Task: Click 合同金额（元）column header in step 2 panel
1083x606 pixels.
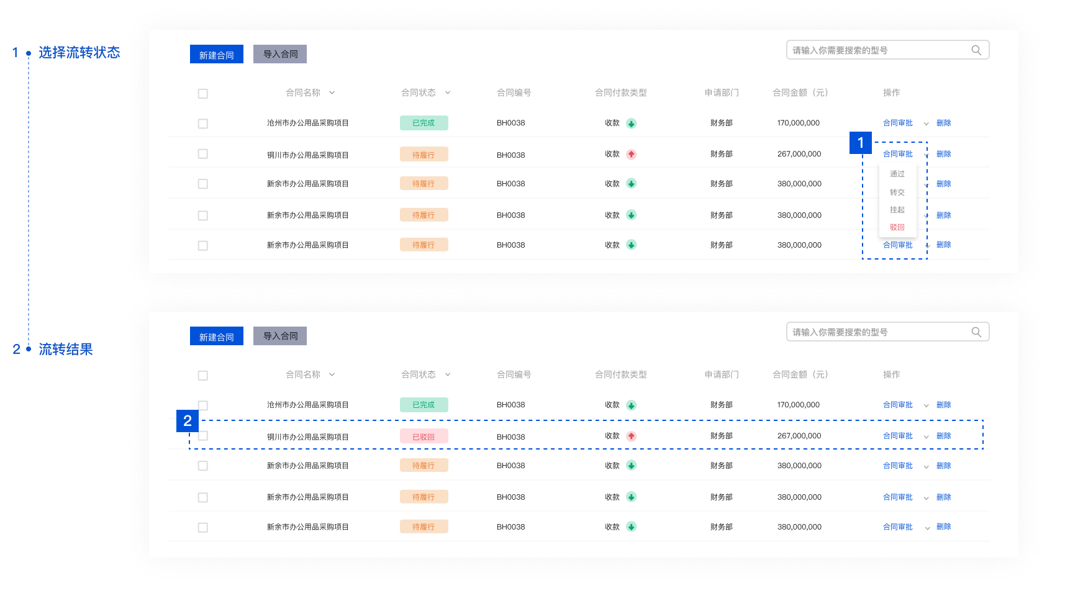Action: (801, 374)
